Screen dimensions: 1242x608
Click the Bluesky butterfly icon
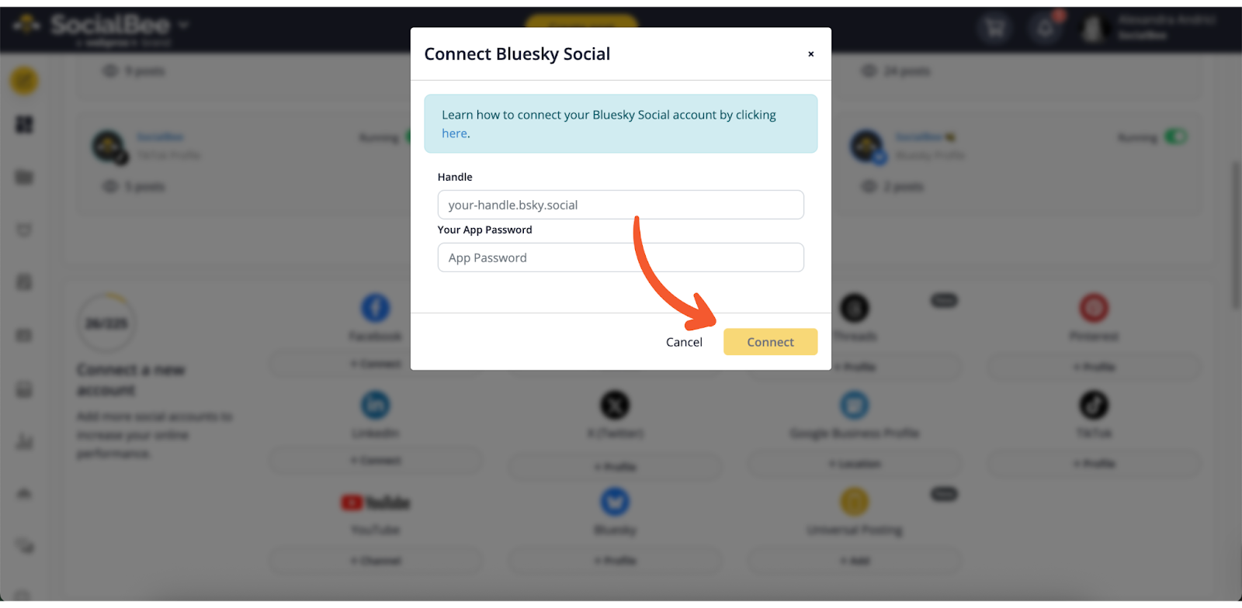pyautogui.click(x=615, y=502)
